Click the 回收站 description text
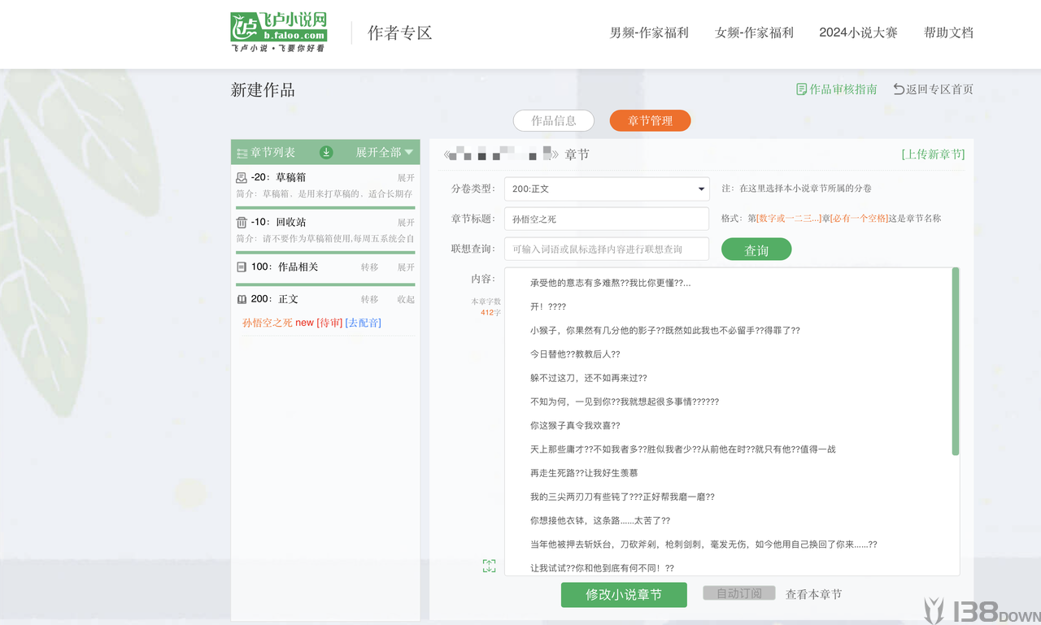The image size is (1041, 625). (x=325, y=239)
